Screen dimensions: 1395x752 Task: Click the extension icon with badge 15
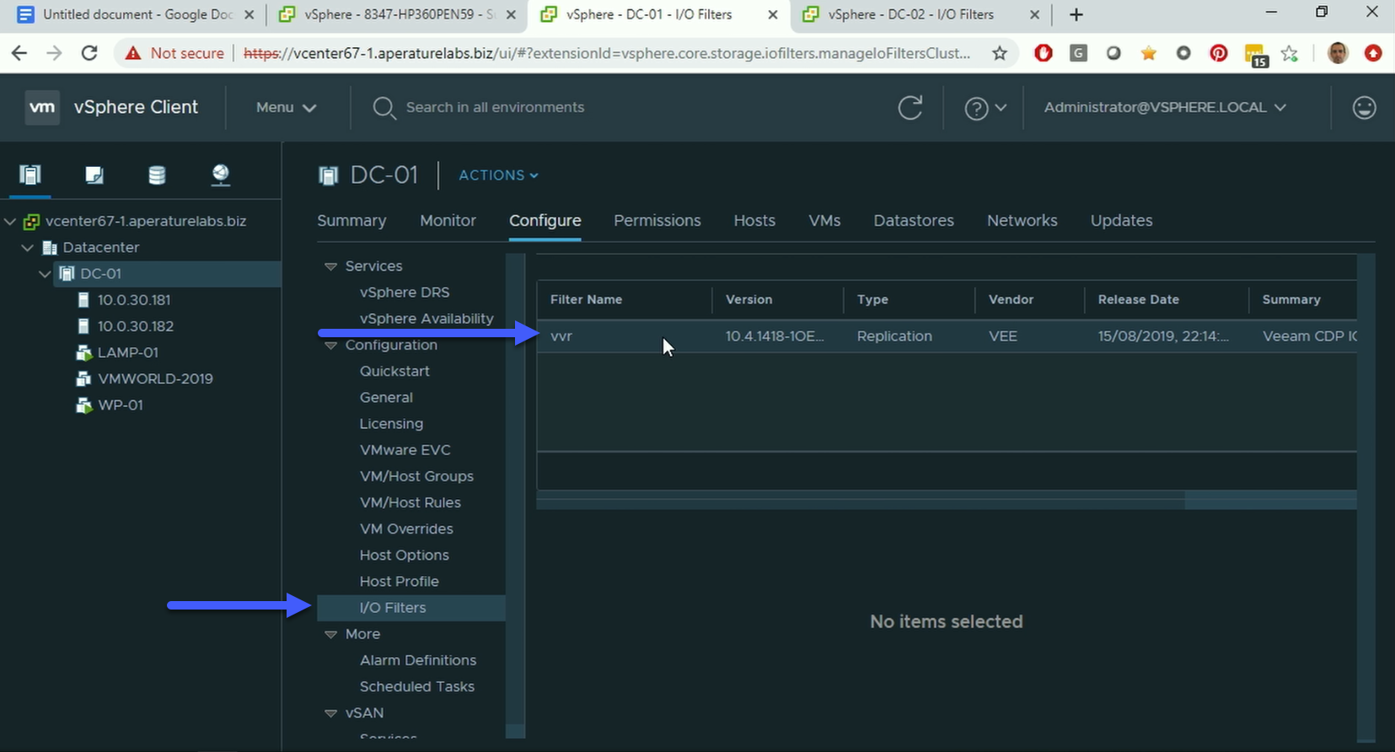coord(1256,55)
